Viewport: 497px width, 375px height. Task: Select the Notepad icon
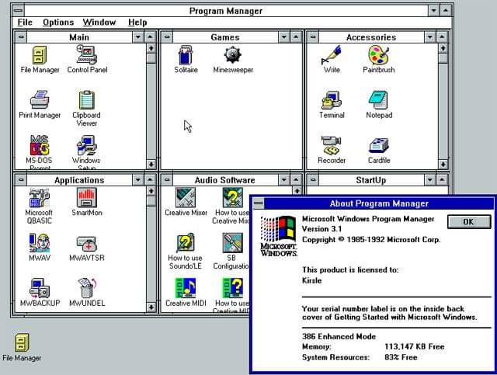(x=379, y=105)
